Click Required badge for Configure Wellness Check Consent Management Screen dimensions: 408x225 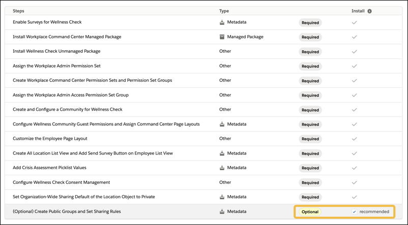[x=310, y=183]
